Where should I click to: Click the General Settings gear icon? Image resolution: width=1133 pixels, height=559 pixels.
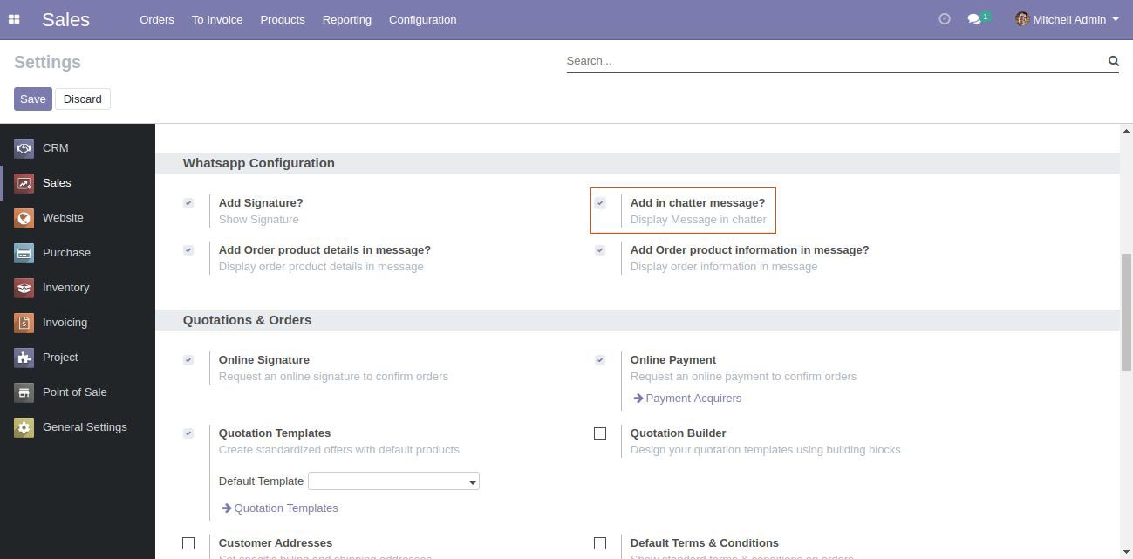[24, 427]
